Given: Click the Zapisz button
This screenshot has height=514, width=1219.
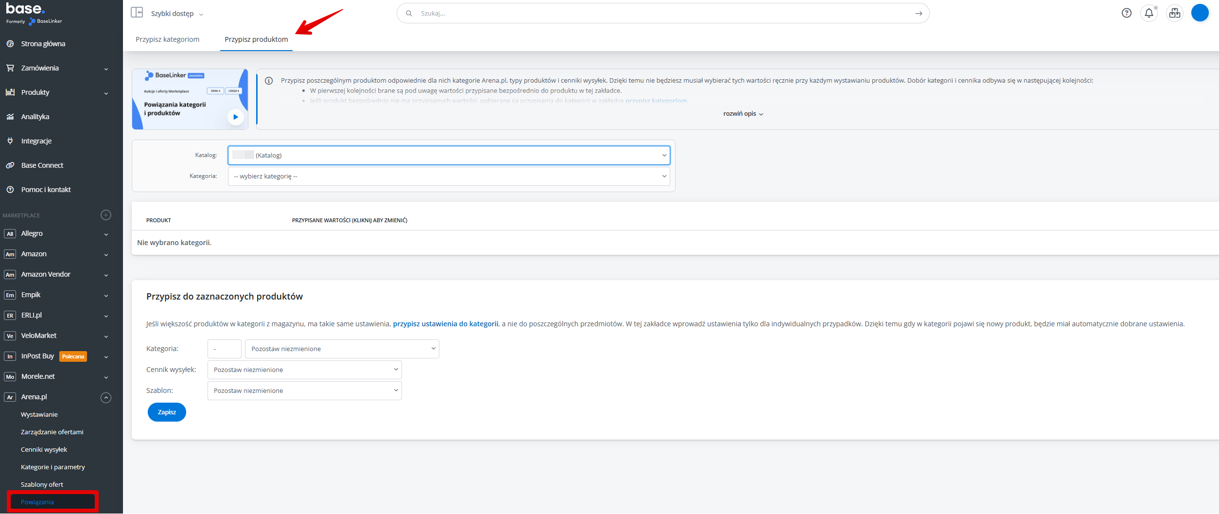Looking at the screenshot, I should click(167, 412).
